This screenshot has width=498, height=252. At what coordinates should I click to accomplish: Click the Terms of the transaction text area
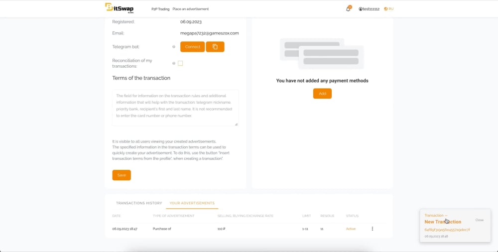click(175, 108)
